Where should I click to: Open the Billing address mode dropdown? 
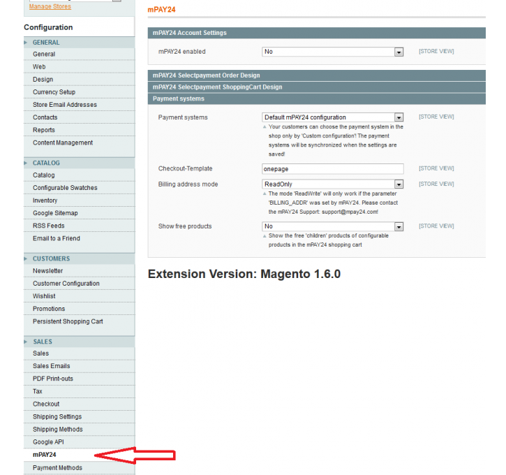pos(333,184)
